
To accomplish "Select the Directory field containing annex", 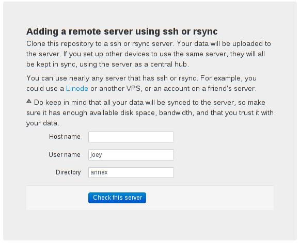I will [131, 172].
